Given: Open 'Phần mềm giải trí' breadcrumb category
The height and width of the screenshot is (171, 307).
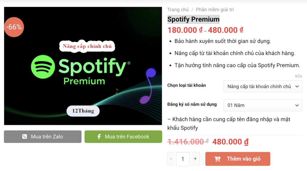Looking at the screenshot, I should click(x=215, y=10).
